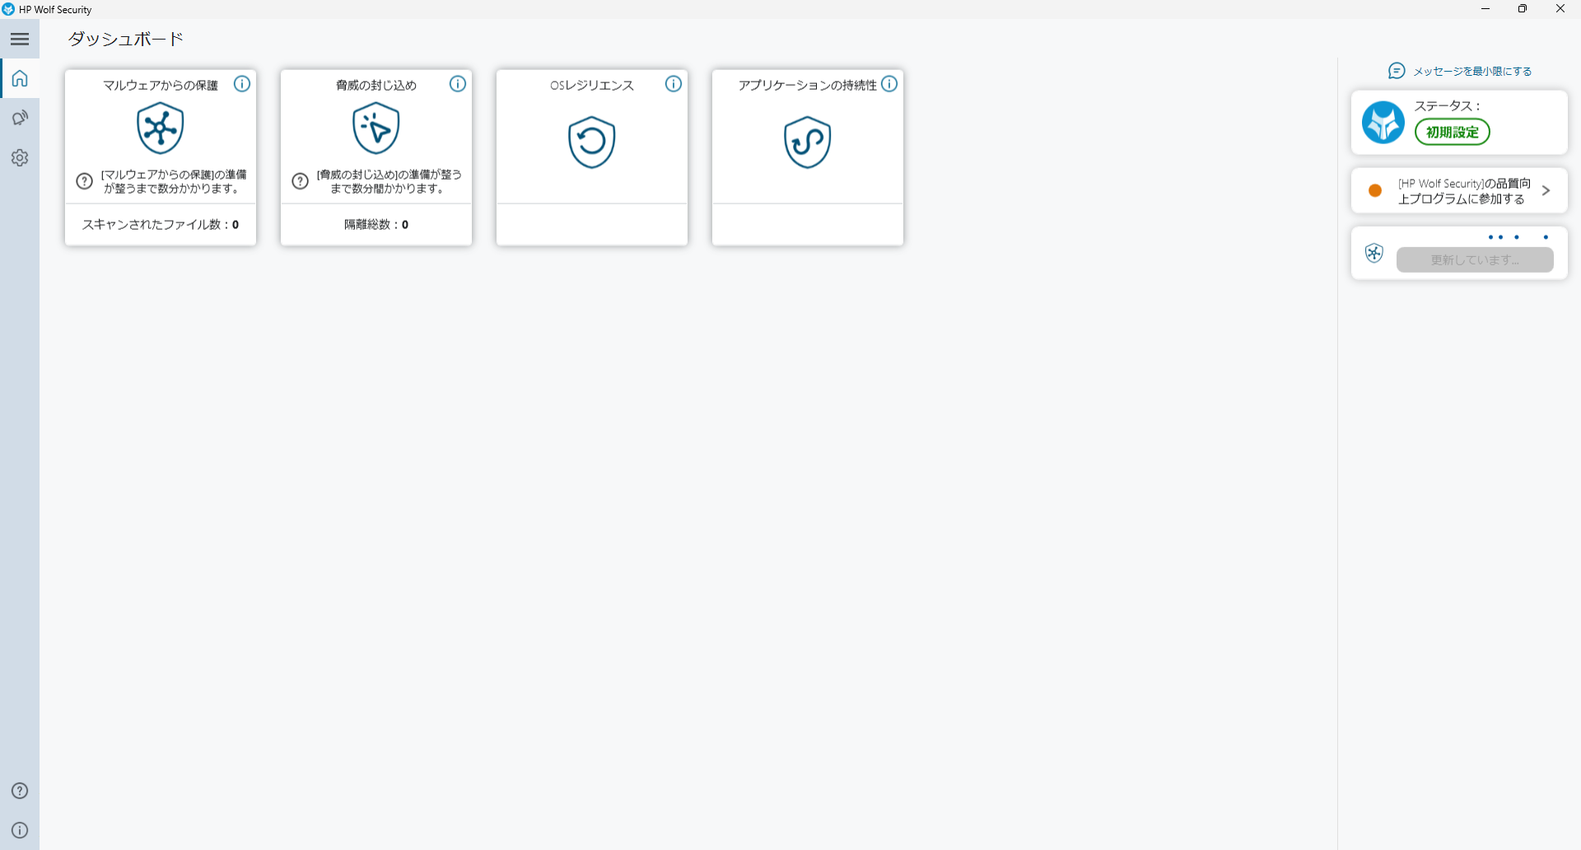Click the 更新しています button

(1475, 260)
